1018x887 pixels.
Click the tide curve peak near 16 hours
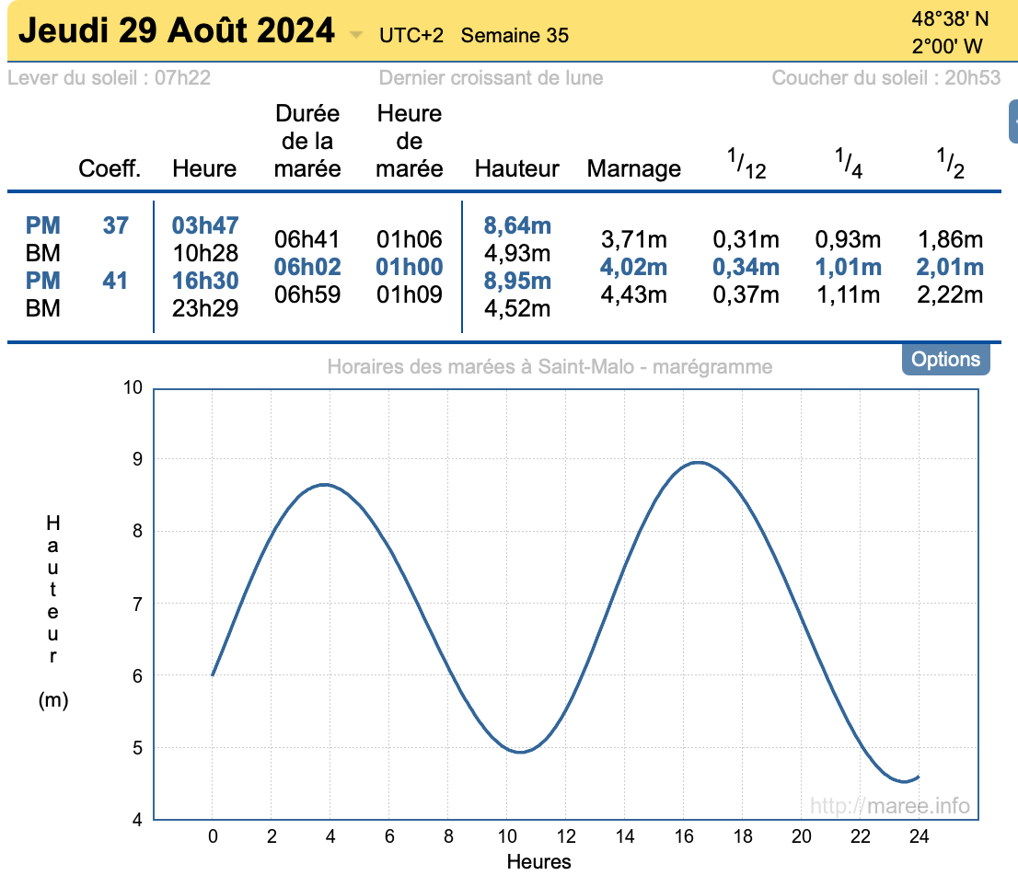click(x=698, y=463)
